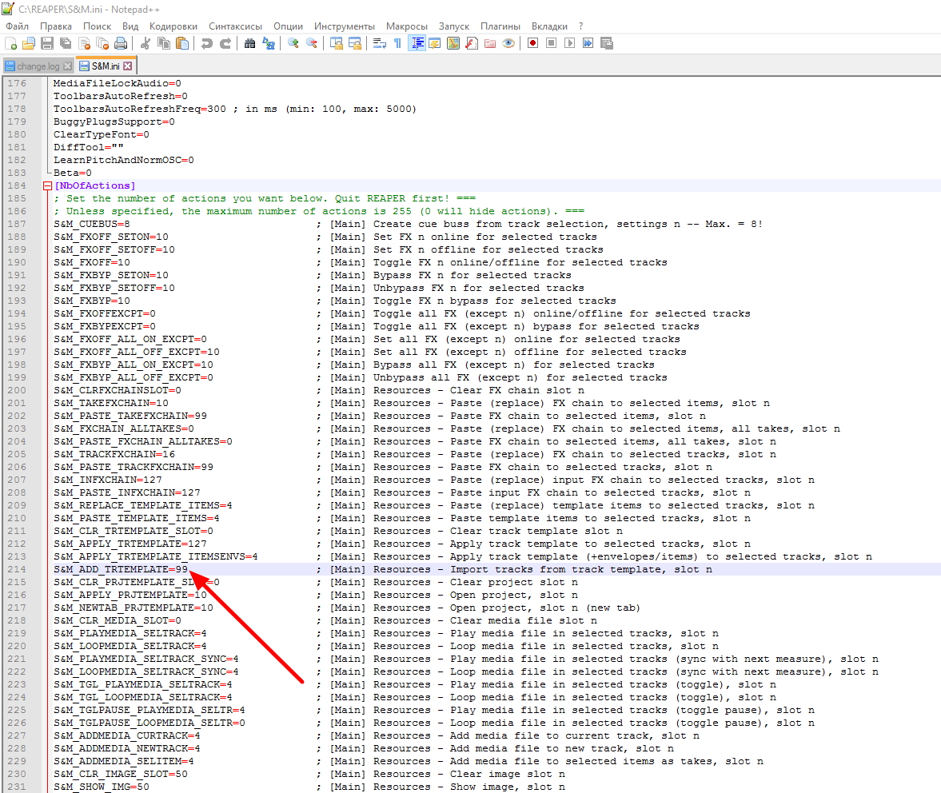Click the S&M_CLR_IMAGE_SLOT=50 line
Viewport: 941px width, 793px height.
[x=121, y=775]
